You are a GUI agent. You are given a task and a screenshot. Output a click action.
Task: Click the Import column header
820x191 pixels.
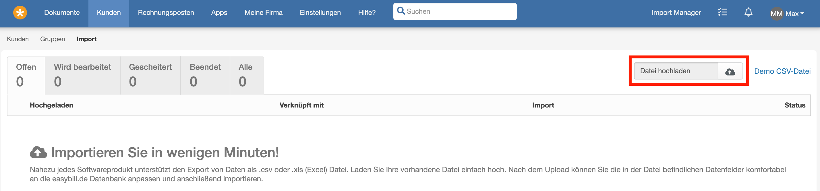(543, 105)
